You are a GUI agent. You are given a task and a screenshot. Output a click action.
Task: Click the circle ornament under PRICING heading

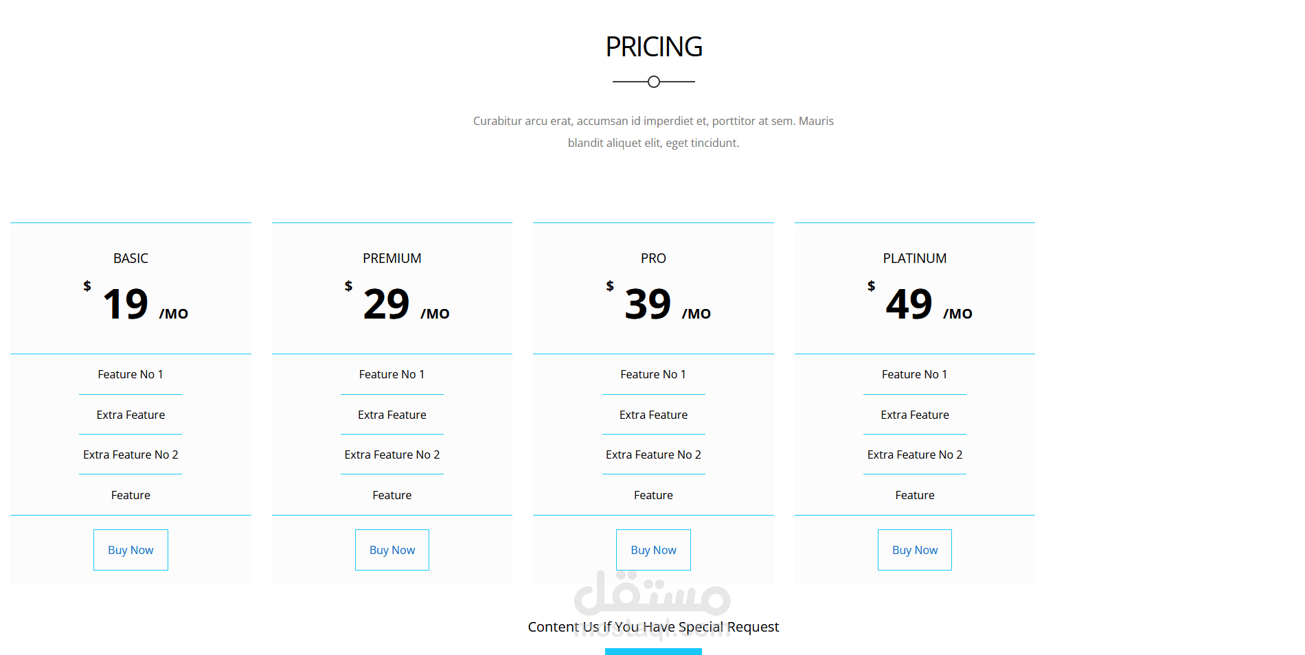pyautogui.click(x=654, y=82)
